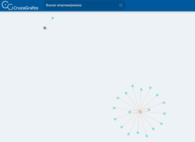Click the CruzaGrafos title text
This screenshot has height=142, width=195.
tap(26, 8)
